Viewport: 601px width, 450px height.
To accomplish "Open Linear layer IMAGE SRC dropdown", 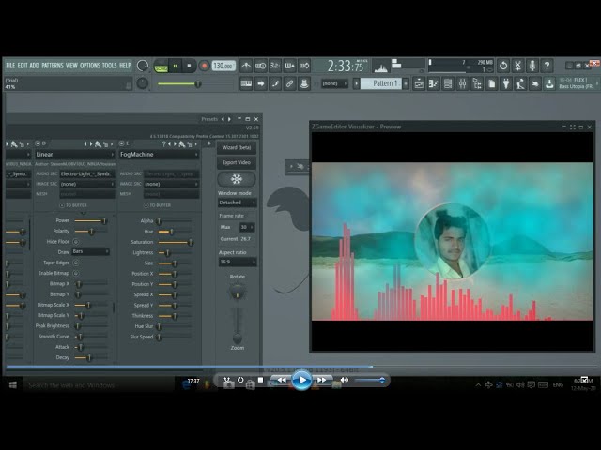I will tap(87, 184).
